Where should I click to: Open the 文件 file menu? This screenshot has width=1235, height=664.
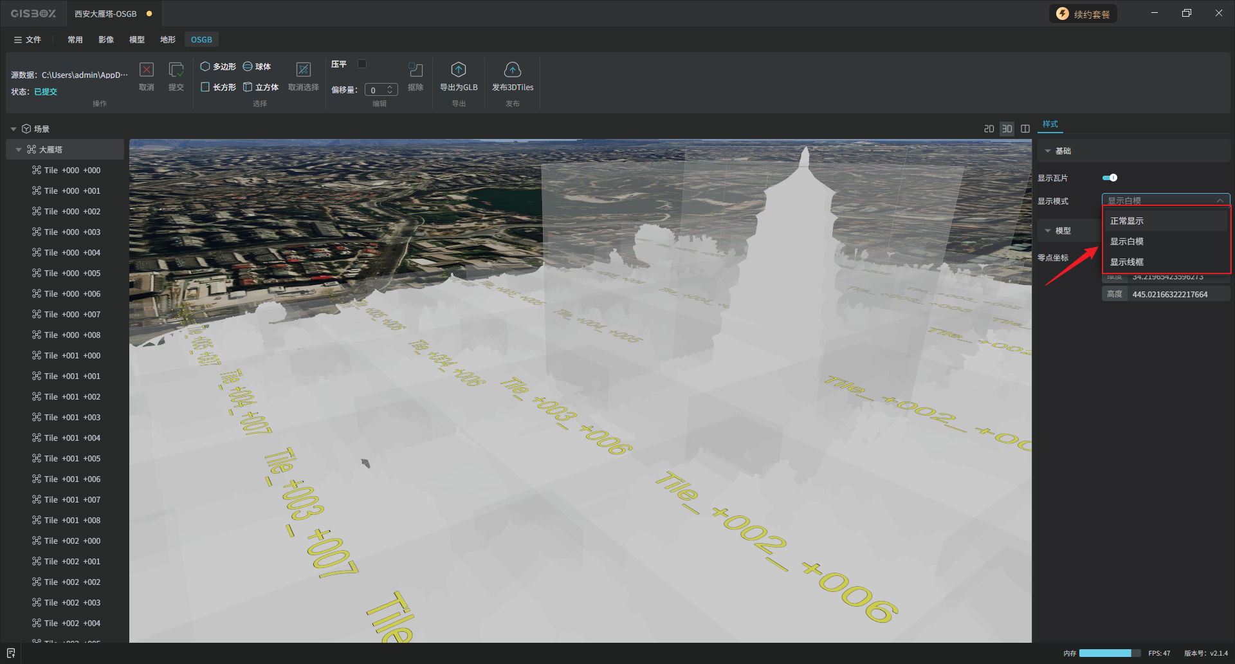click(28, 40)
